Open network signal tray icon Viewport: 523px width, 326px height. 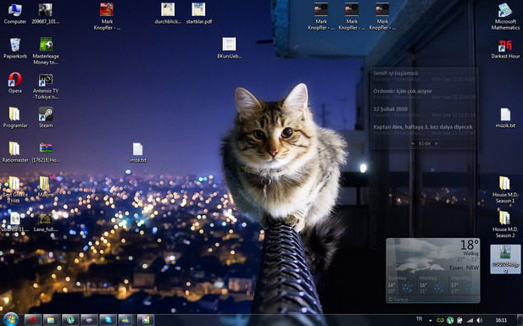[470, 320]
